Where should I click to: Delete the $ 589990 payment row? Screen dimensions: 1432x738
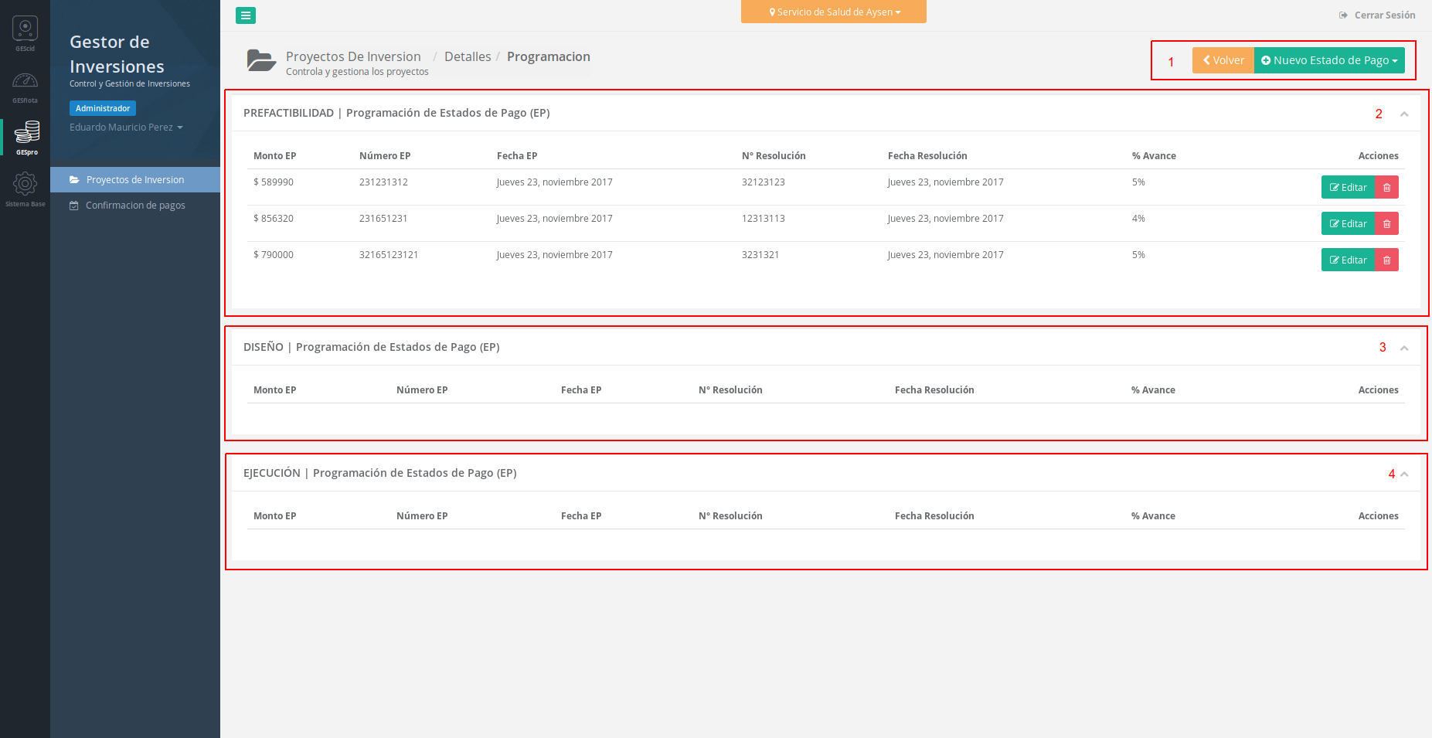click(x=1386, y=188)
